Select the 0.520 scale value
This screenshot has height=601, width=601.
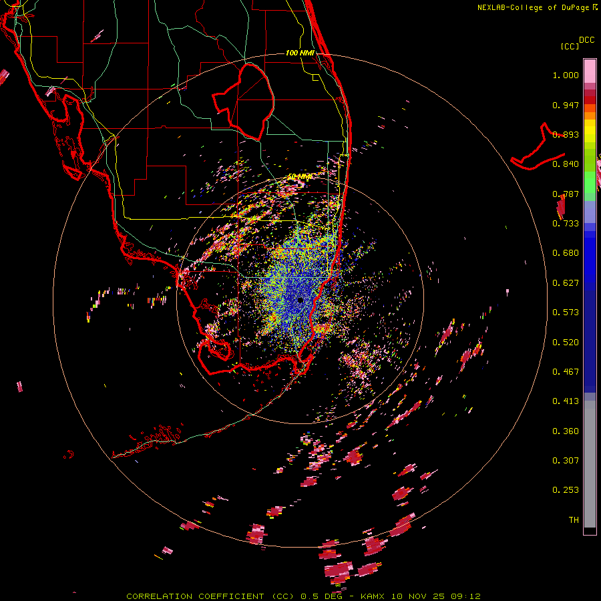566,343
